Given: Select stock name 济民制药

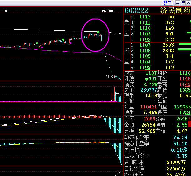Looking at the screenshot, I should point(175,10).
